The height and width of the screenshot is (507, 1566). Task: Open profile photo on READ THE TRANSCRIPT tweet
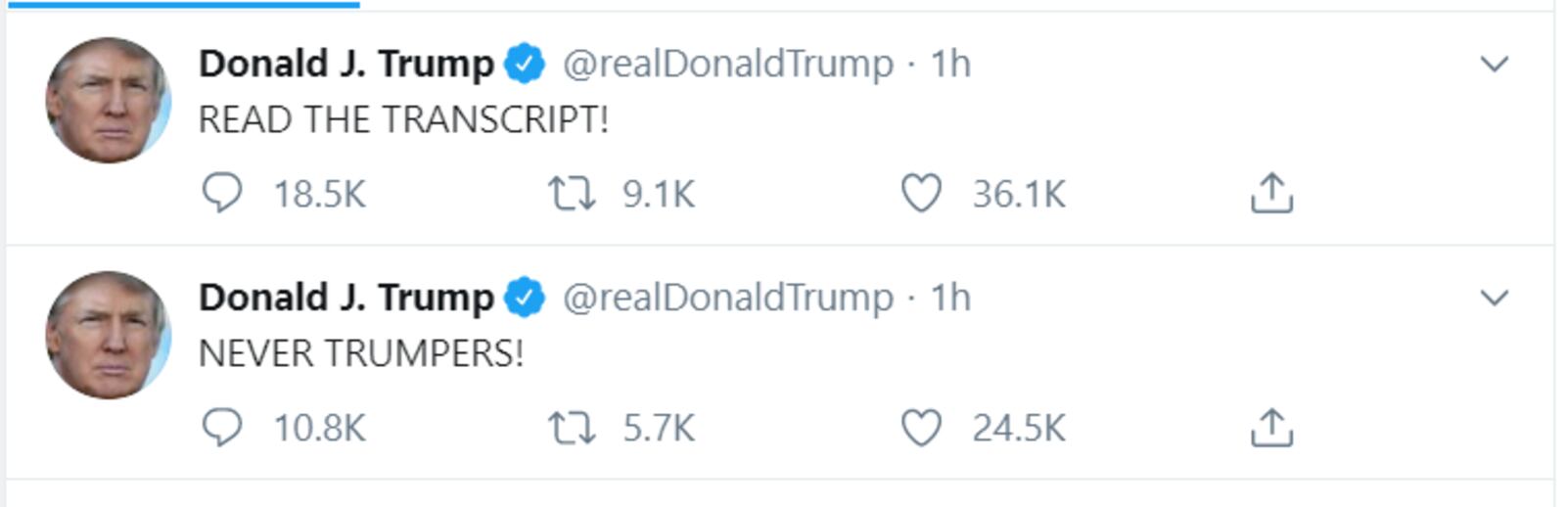point(108,100)
